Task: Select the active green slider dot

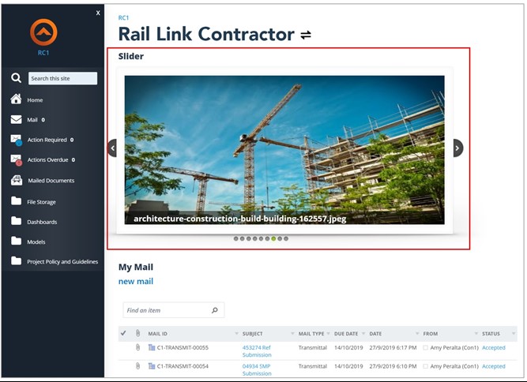Action: tap(273, 238)
